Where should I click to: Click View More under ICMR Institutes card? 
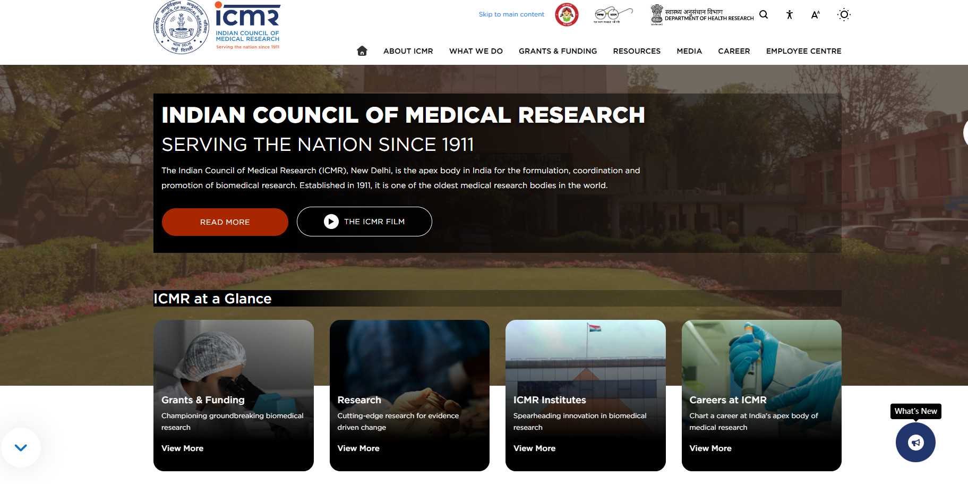(535, 448)
